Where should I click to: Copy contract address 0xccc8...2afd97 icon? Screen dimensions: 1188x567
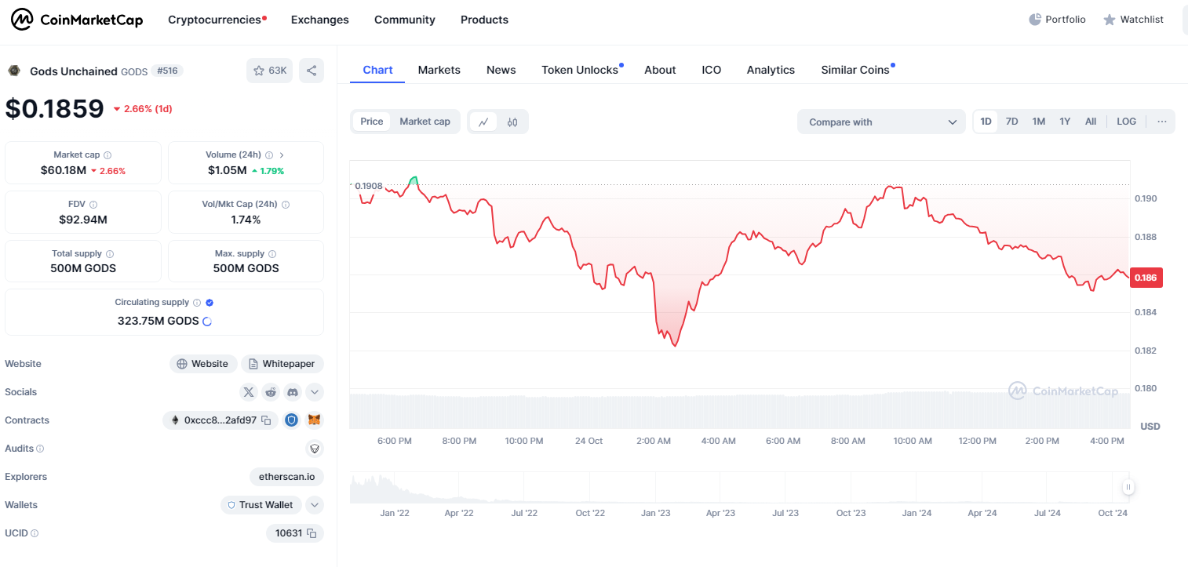tap(267, 420)
